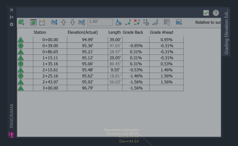The image size is (238, 146).
Task: Click the Delete Elevation Point icon
Action: click(x=137, y=22)
